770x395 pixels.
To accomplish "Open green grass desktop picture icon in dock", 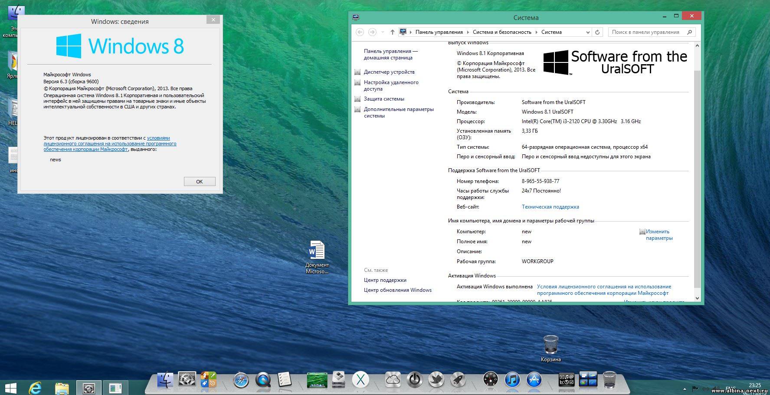I will [x=317, y=380].
